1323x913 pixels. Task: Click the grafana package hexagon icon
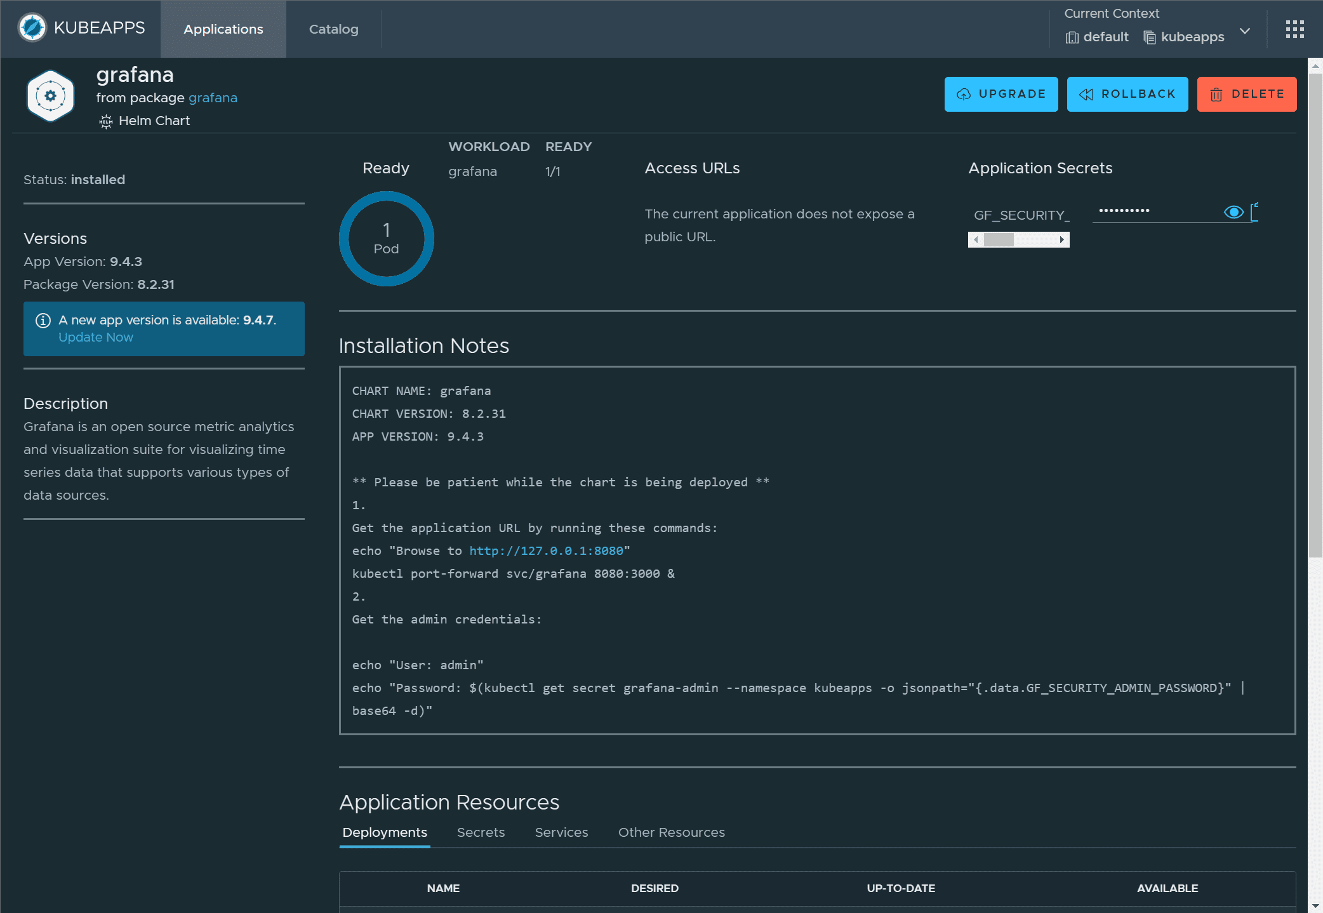click(x=51, y=96)
